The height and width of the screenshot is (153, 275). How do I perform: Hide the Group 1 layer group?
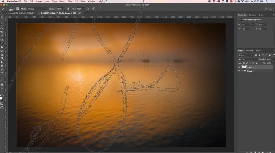tap(239, 71)
